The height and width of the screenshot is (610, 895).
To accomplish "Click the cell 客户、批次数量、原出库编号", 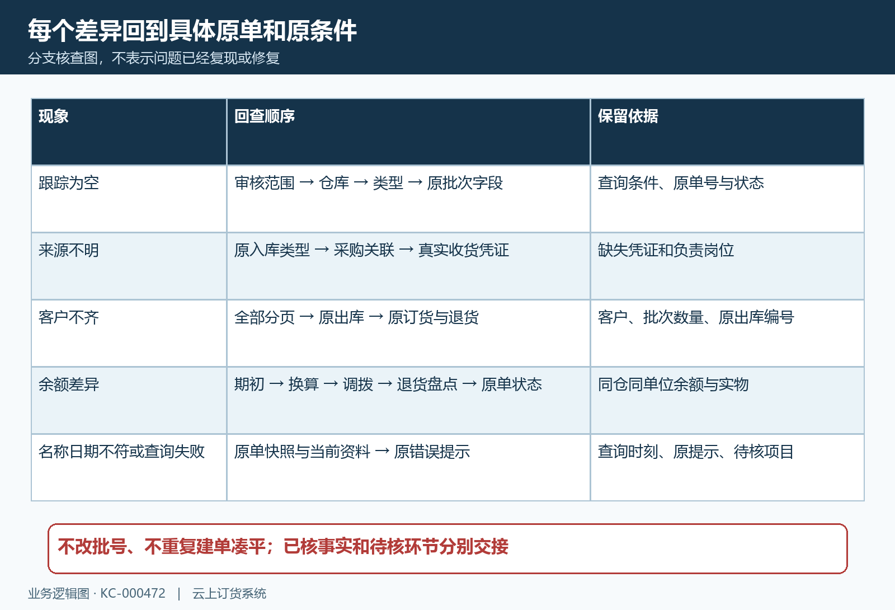I will click(x=727, y=334).
